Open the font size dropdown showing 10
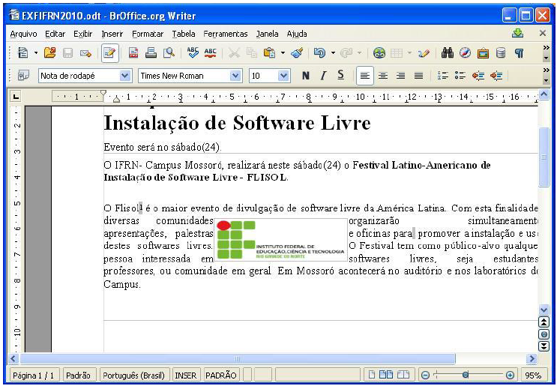560x386 pixels. pos(283,76)
